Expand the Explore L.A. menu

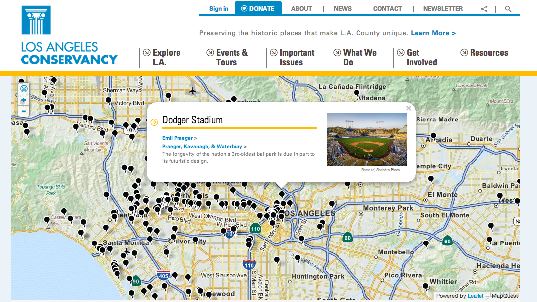[x=162, y=58]
